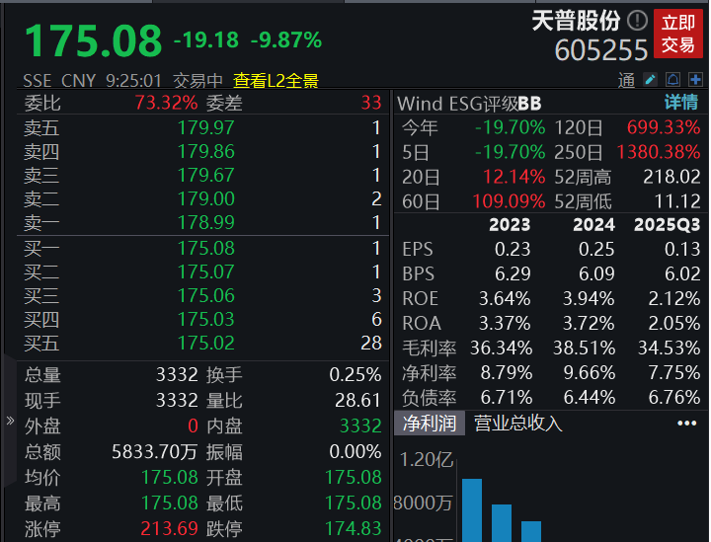The height and width of the screenshot is (542, 711).
Task: Click the 卖五 price 179.97
Action: [x=205, y=127]
